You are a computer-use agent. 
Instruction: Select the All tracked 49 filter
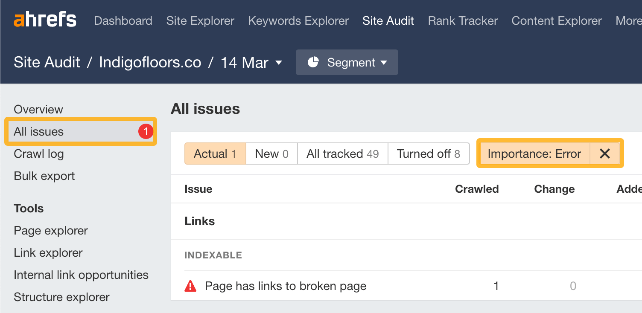click(x=342, y=154)
